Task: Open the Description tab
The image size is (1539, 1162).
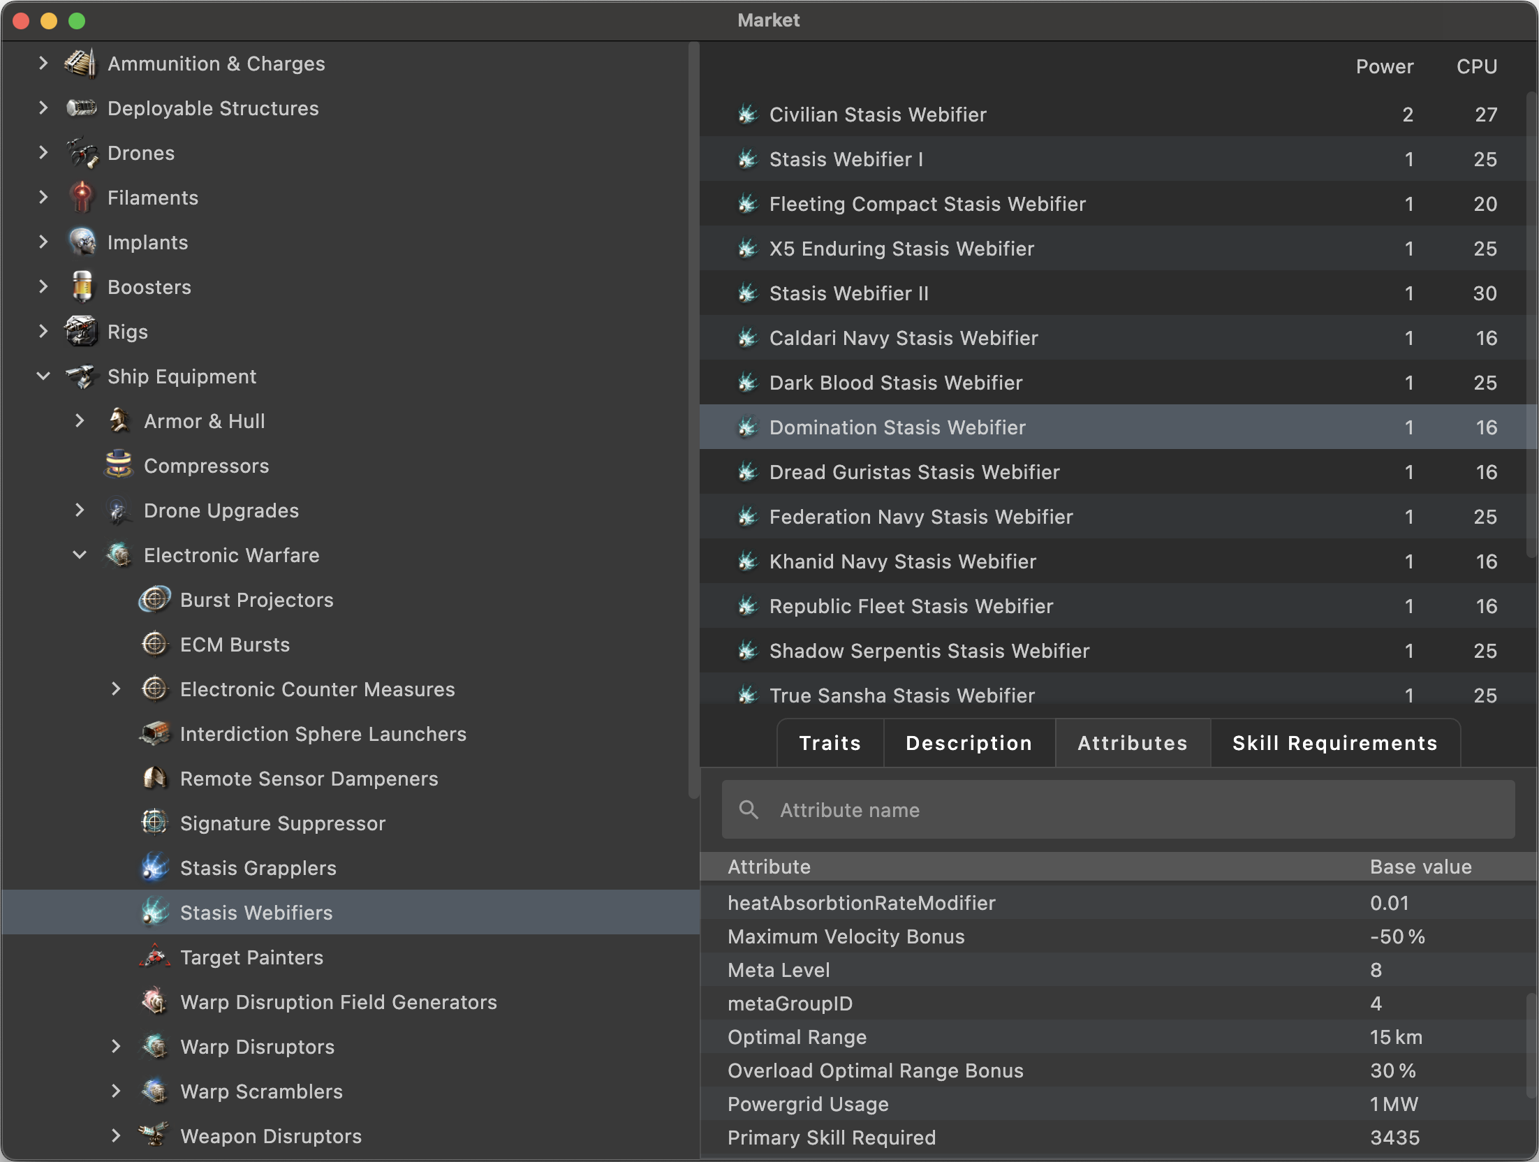Action: tap(969, 743)
